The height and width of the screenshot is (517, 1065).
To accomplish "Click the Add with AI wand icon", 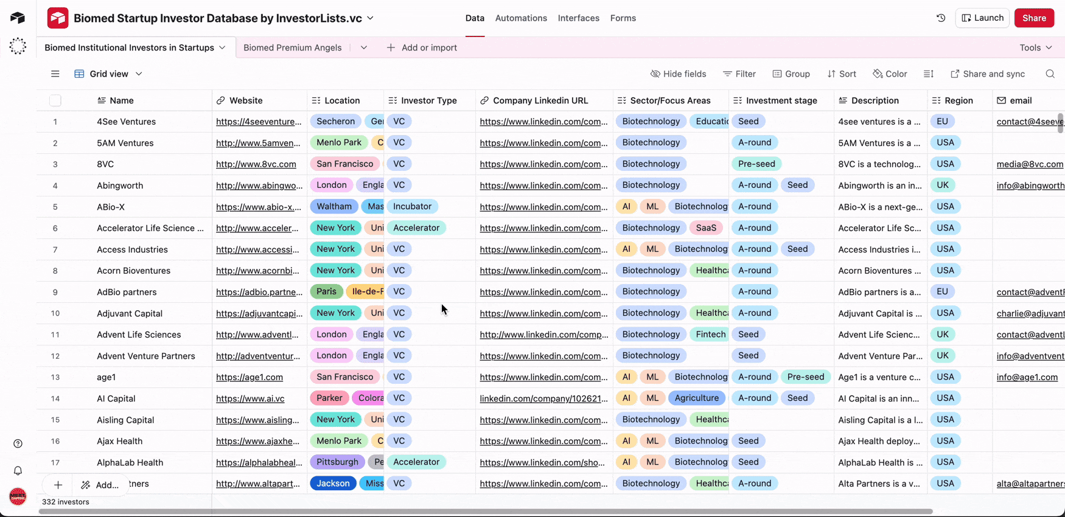I will (x=86, y=485).
